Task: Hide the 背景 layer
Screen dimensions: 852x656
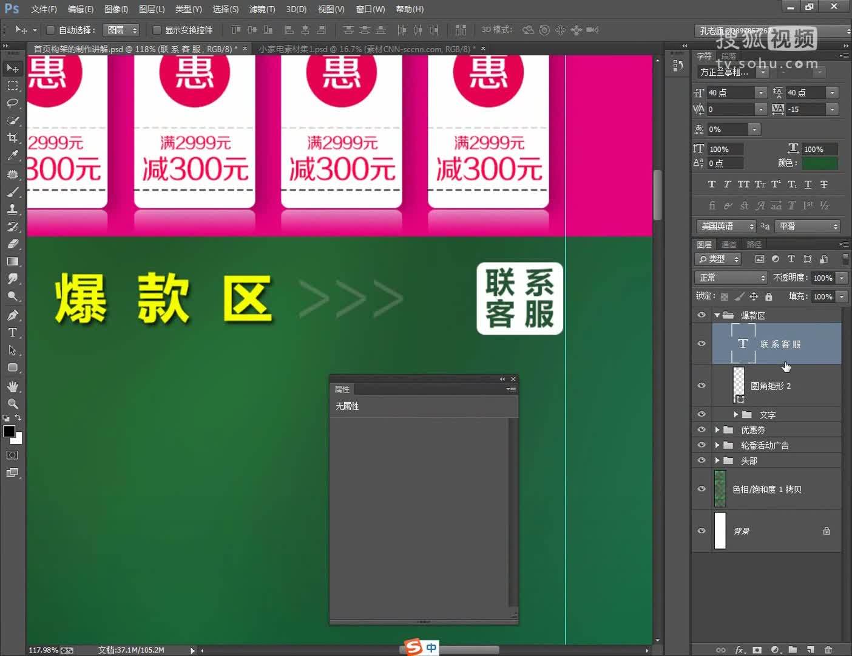Action: pyautogui.click(x=701, y=530)
